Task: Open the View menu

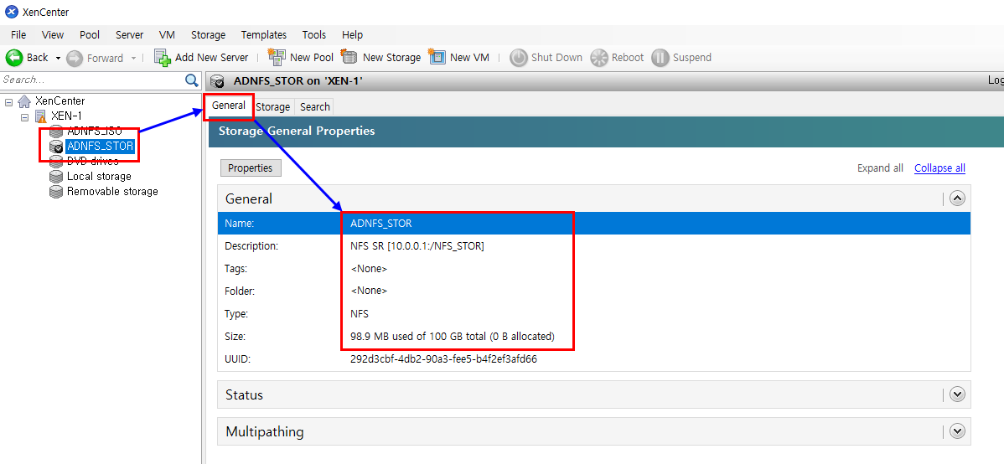Action: tap(53, 34)
